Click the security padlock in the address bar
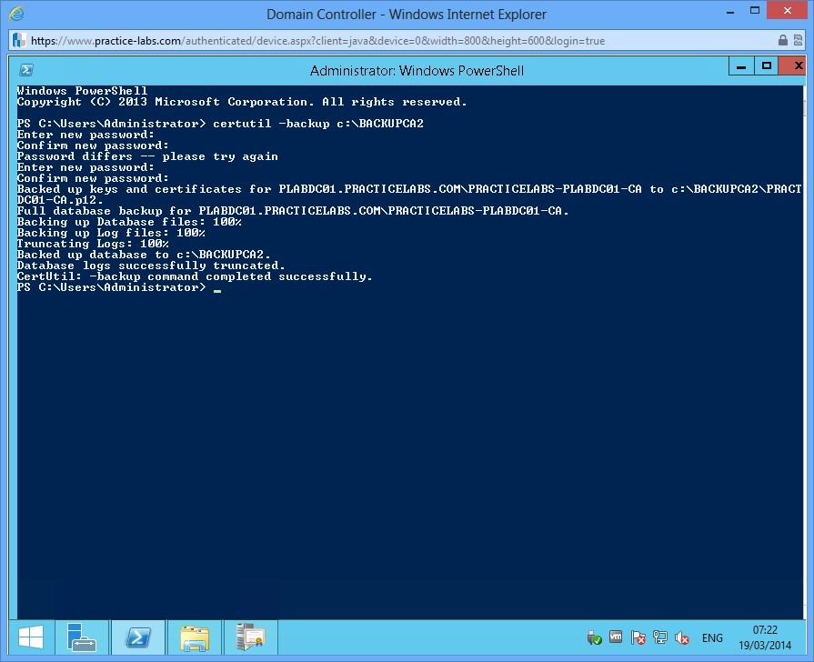 coord(783,40)
